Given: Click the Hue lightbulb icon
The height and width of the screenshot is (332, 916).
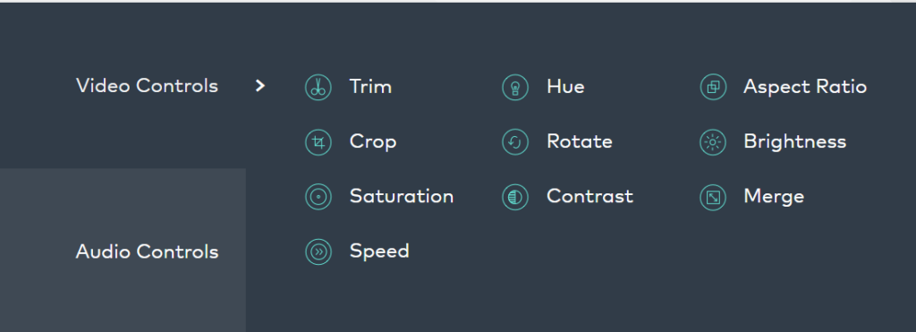Looking at the screenshot, I should [515, 87].
